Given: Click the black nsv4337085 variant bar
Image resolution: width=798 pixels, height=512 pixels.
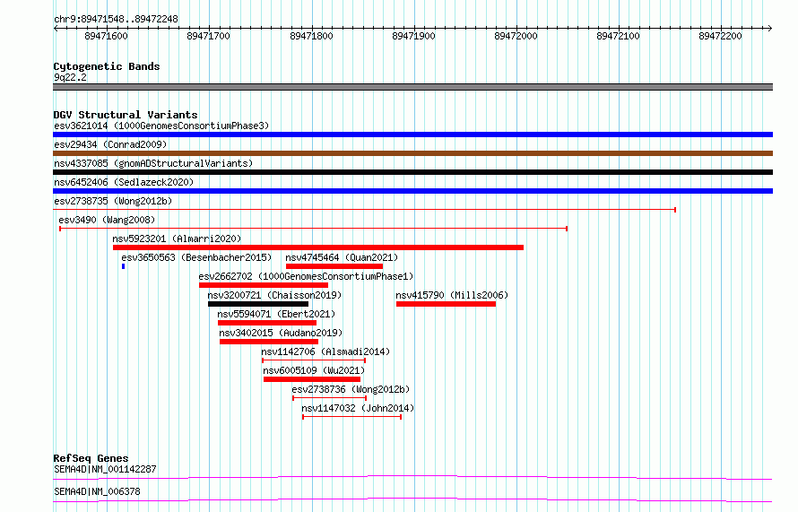Looking at the screenshot, I should pyautogui.click(x=412, y=172).
